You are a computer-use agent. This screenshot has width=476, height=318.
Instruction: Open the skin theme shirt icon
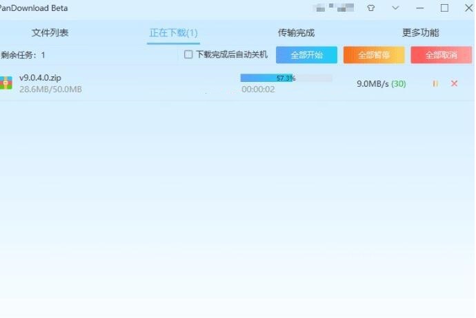click(370, 8)
